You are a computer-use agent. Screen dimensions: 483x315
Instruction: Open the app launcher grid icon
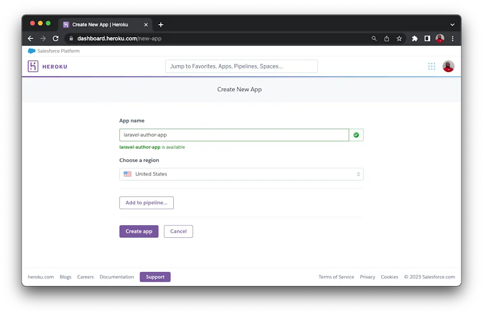431,66
